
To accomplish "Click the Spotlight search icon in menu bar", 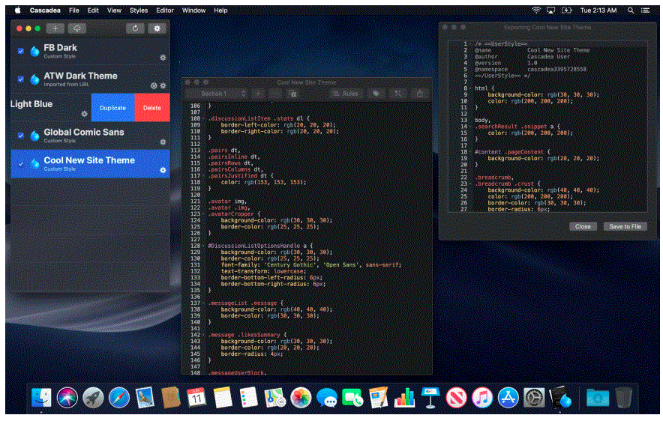I will tap(631, 10).
